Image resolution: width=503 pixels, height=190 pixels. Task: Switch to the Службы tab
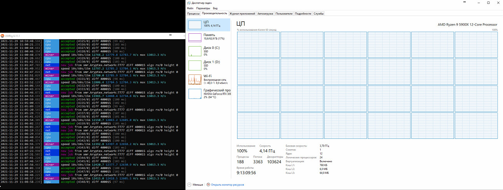319,14
